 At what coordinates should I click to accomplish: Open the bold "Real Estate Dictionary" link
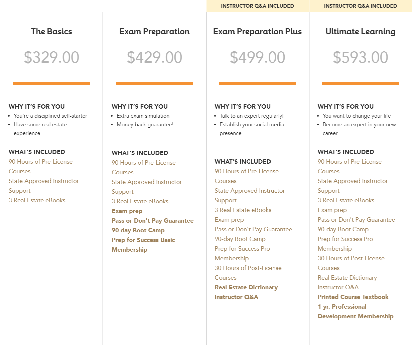click(246, 287)
